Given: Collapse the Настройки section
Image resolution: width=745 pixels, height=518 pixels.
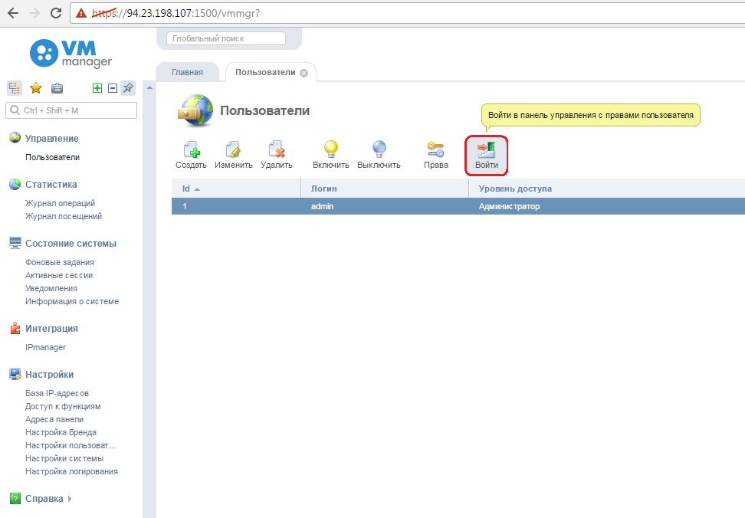Looking at the screenshot, I should (49, 374).
